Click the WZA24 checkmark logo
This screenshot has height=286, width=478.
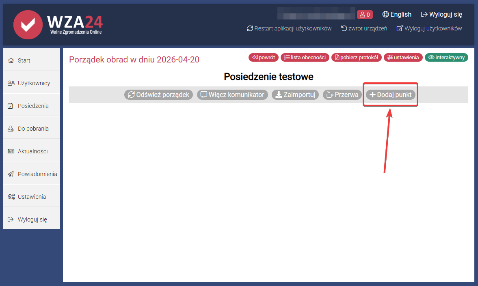tap(28, 25)
